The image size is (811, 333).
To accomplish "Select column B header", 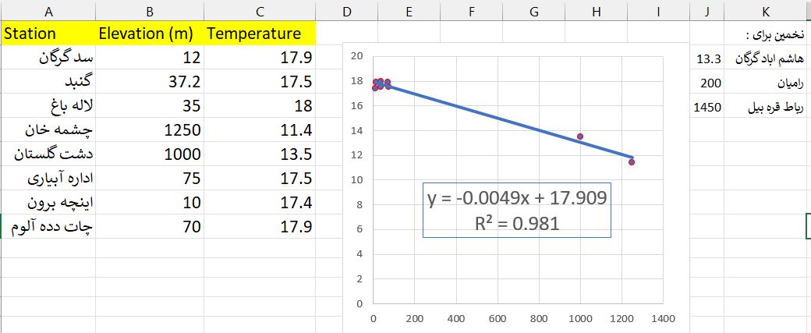I will pyautogui.click(x=150, y=11).
